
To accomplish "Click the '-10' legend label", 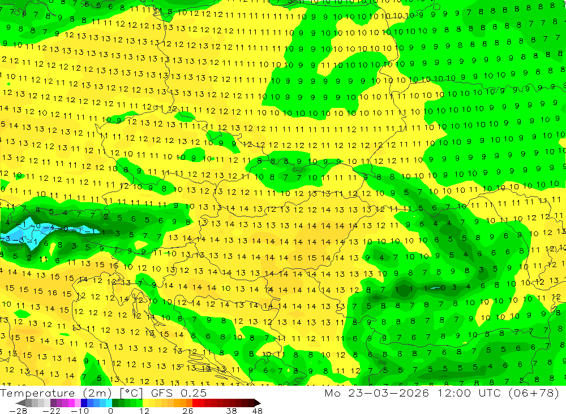I will [80, 411].
